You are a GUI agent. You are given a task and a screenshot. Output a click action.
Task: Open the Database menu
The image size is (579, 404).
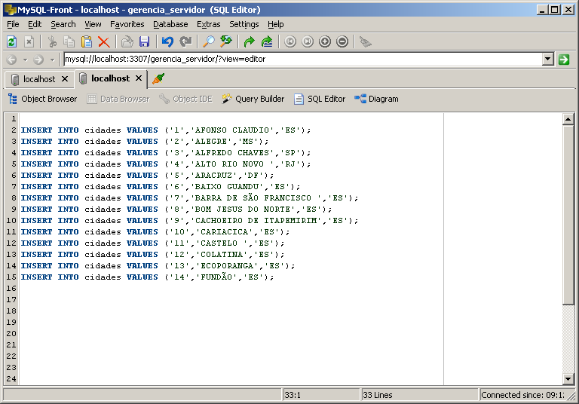click(x=170, y=24)
